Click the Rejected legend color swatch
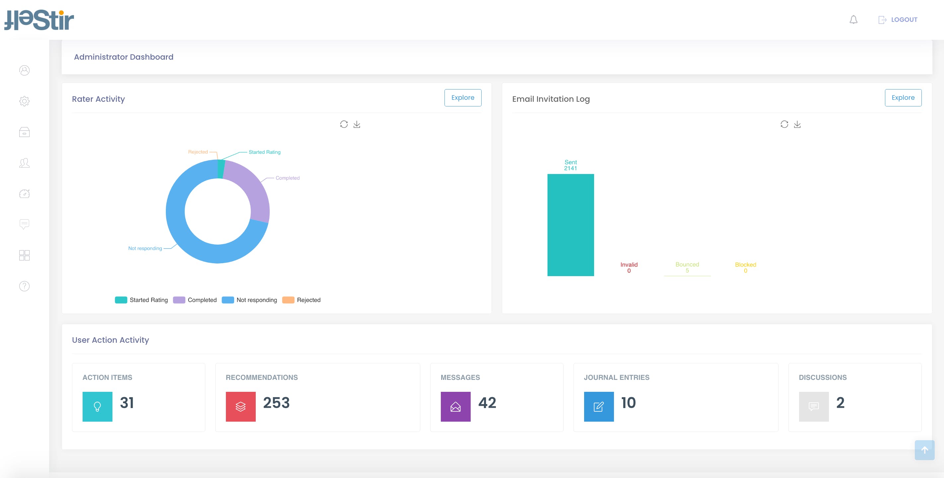Image resolution: width=944 pixels, height=478 pixels. point(288,300)
